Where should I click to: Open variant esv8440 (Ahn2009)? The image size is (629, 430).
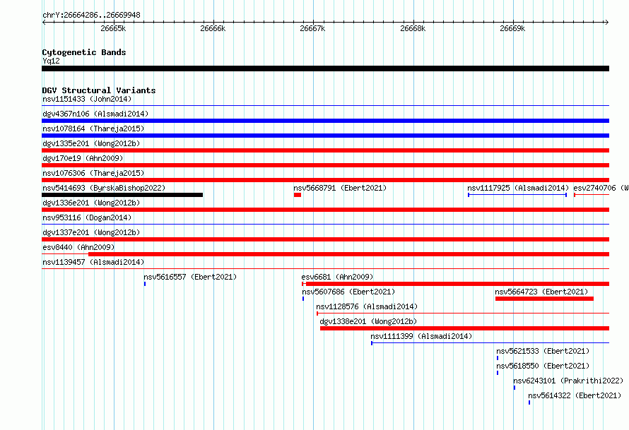[x=78, y=247]
